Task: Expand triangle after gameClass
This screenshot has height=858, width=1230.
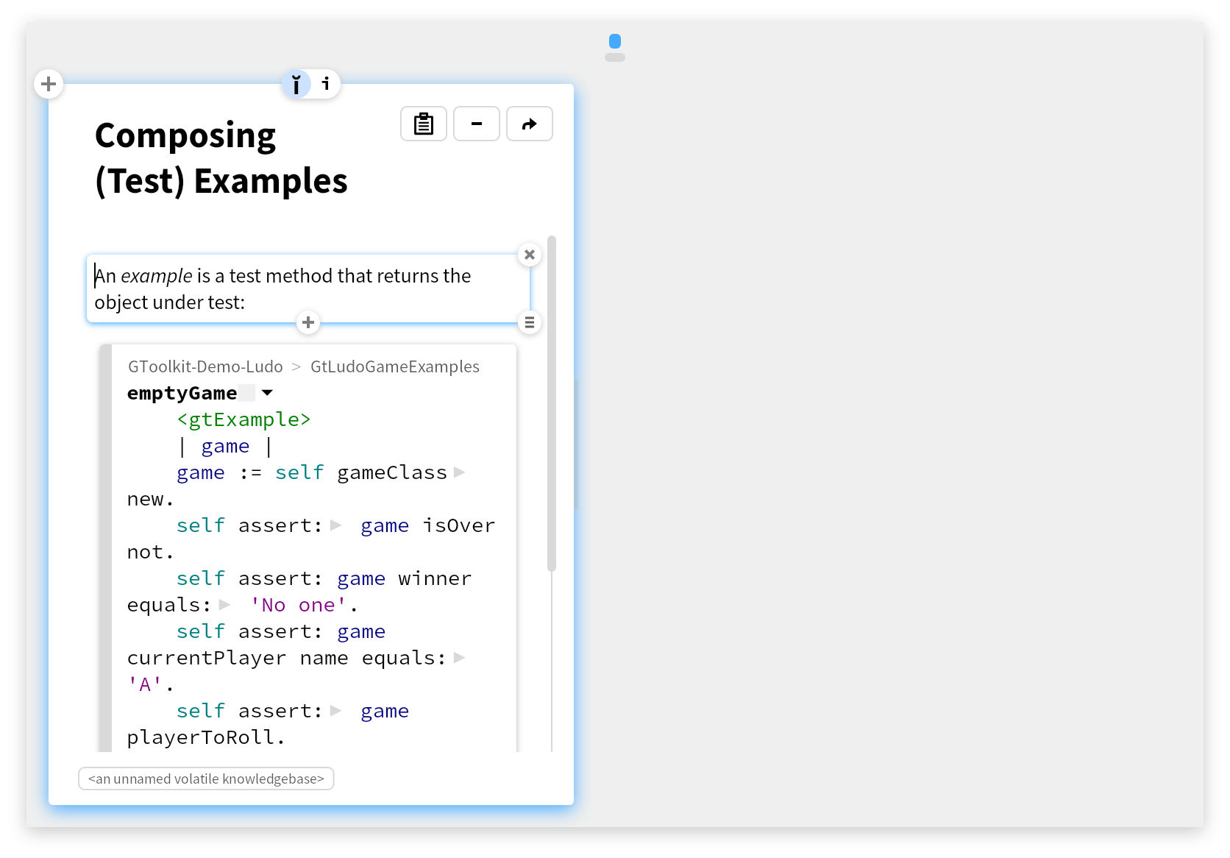Action: (460, 472)
